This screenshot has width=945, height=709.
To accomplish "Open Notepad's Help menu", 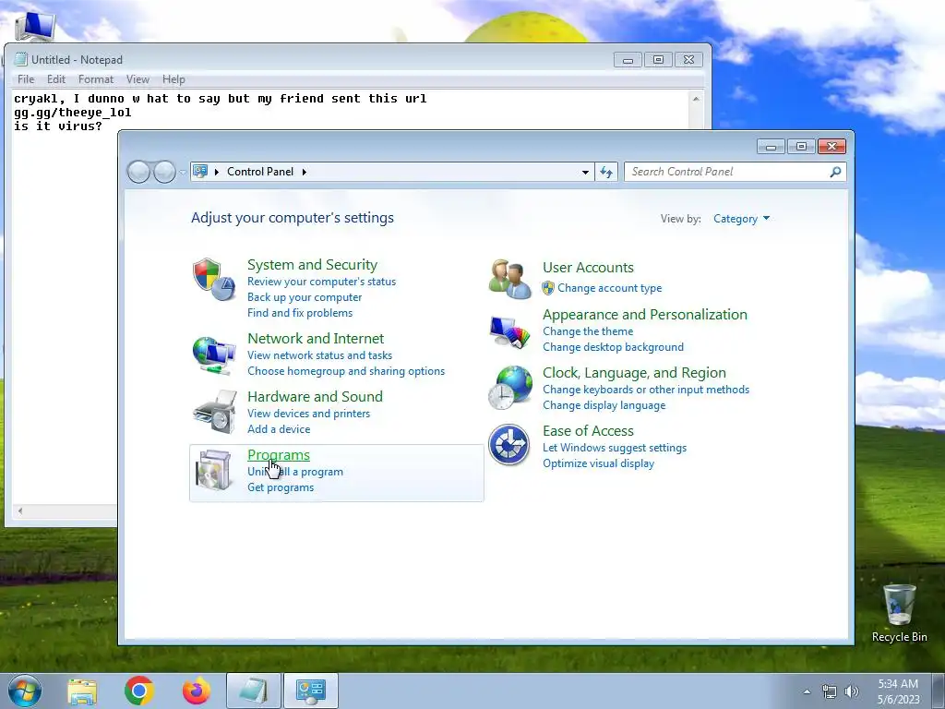I will [x=173, y=79].
